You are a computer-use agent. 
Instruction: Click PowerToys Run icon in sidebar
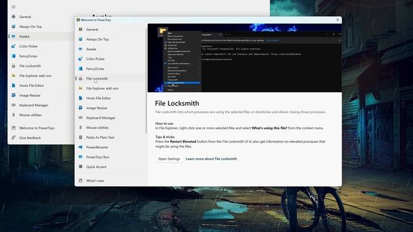[x=81, y=157]
